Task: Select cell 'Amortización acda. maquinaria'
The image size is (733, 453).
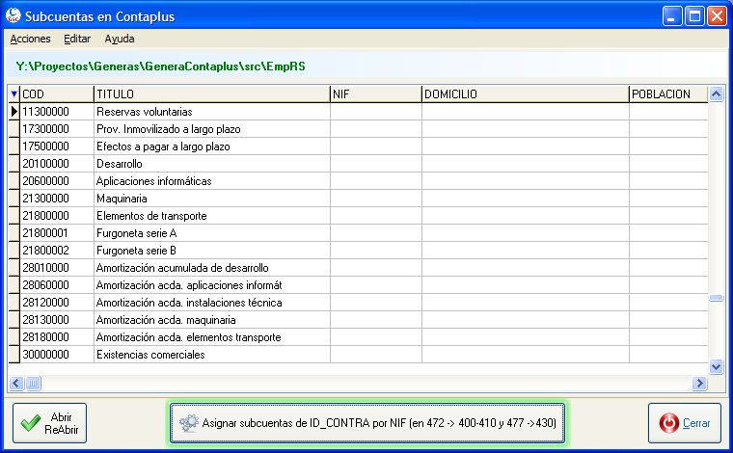Action: pyautogui.click(x=212, y=319)
